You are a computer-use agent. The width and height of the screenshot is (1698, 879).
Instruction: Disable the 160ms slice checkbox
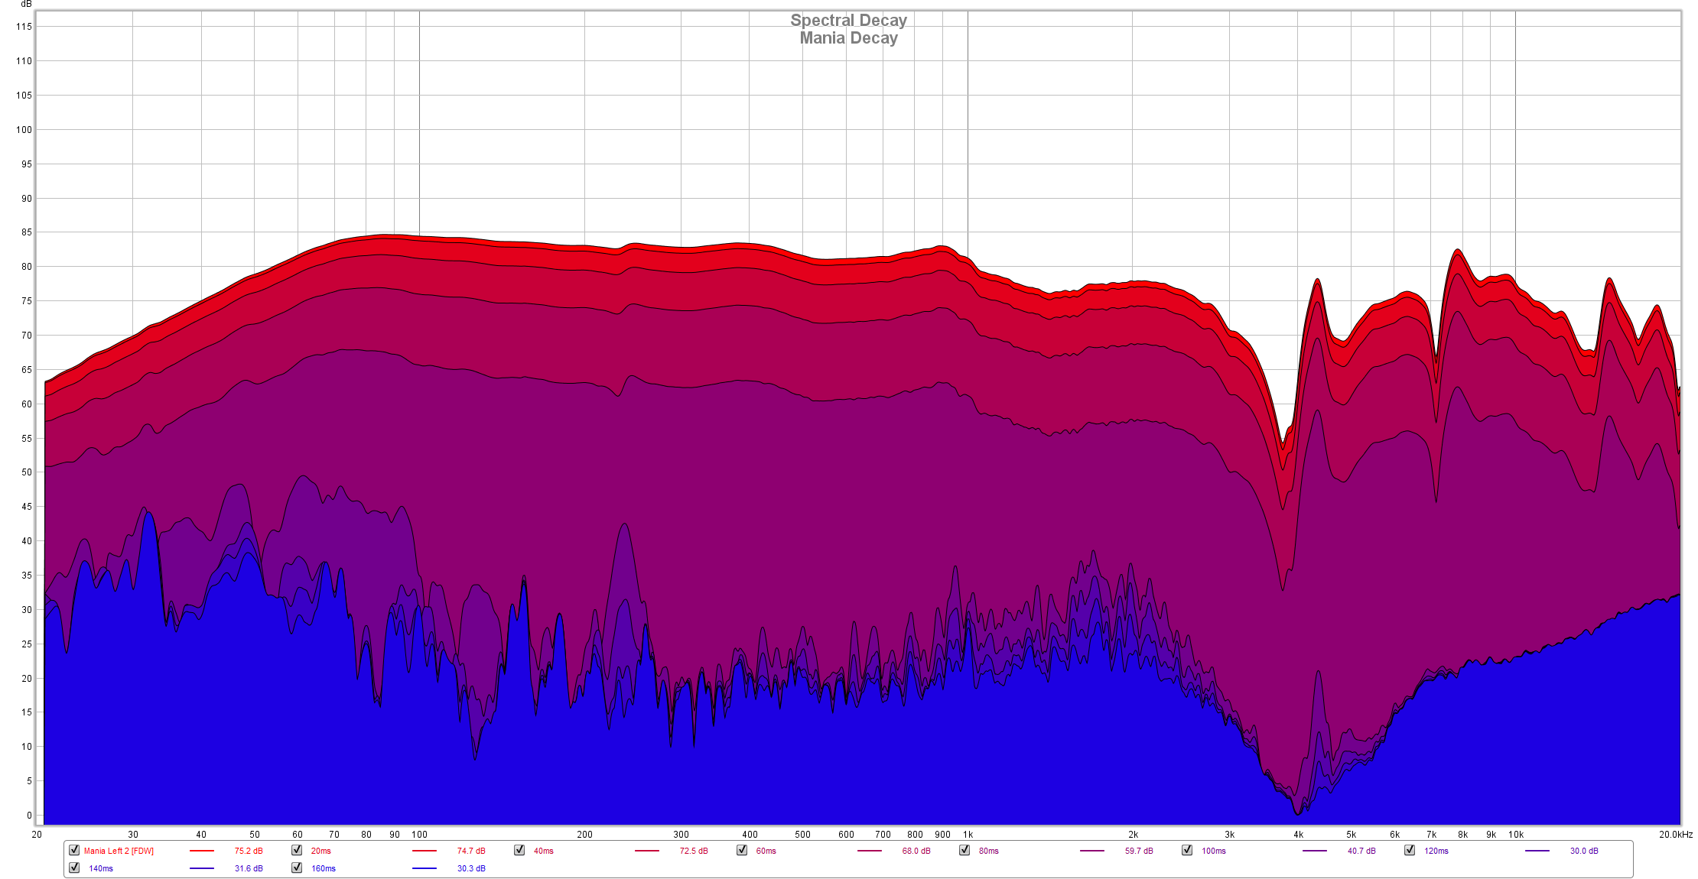click(297, 868)
